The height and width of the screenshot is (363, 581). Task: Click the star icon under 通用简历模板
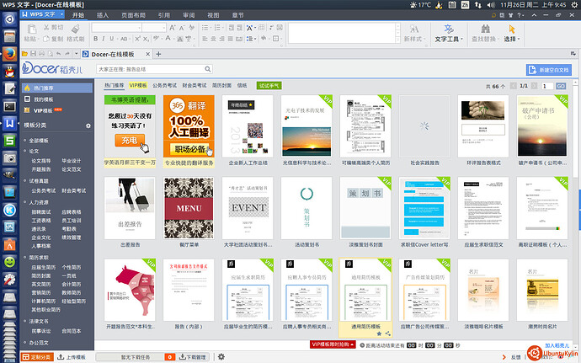point(378,334)
